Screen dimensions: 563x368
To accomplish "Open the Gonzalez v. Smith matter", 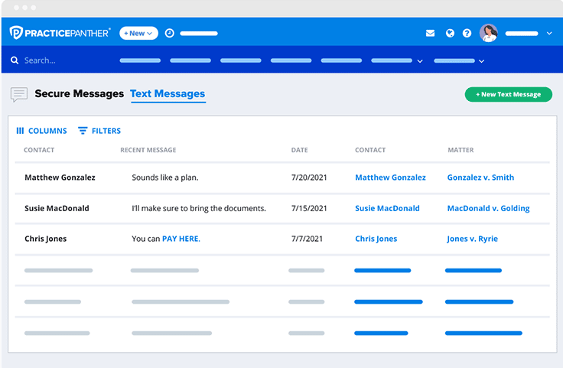I will coord(480,177).
